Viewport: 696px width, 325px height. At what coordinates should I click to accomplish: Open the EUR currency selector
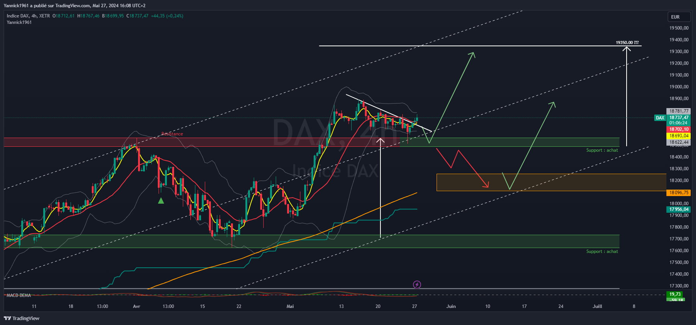pos(679,17)
